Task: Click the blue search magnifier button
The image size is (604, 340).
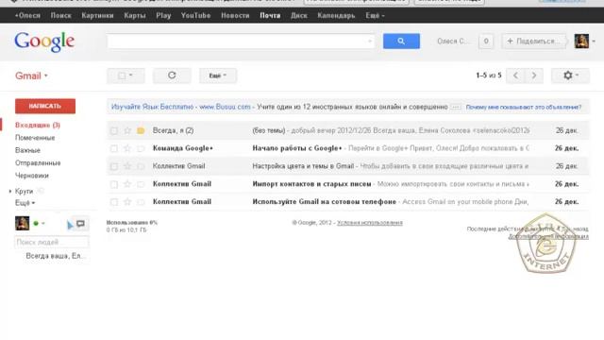Action: (x=401, y=42)
